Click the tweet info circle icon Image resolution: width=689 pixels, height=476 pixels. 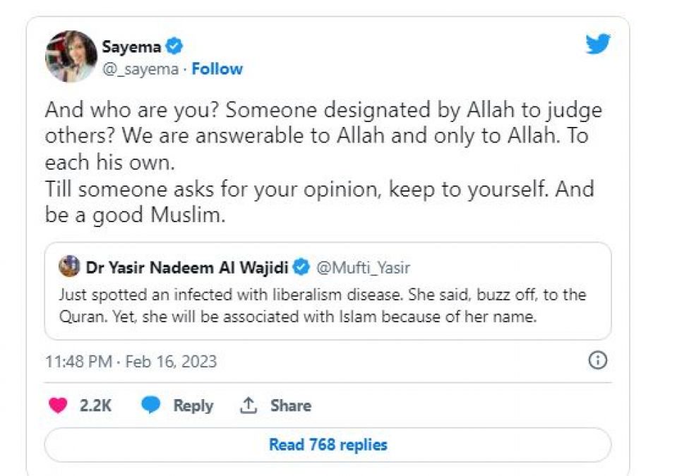click(597, 361)
